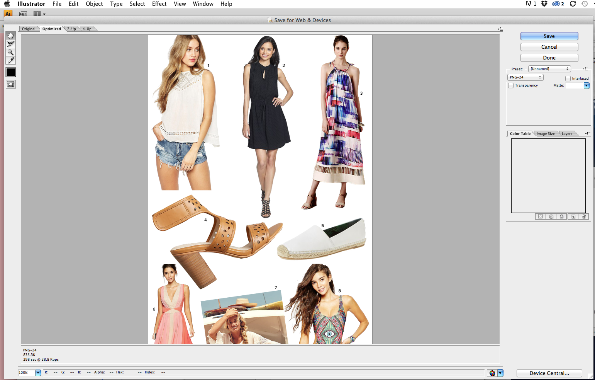595x380 pixels.
Task: Click the zoom percentage input field
Action: click(x=27, y=373)
